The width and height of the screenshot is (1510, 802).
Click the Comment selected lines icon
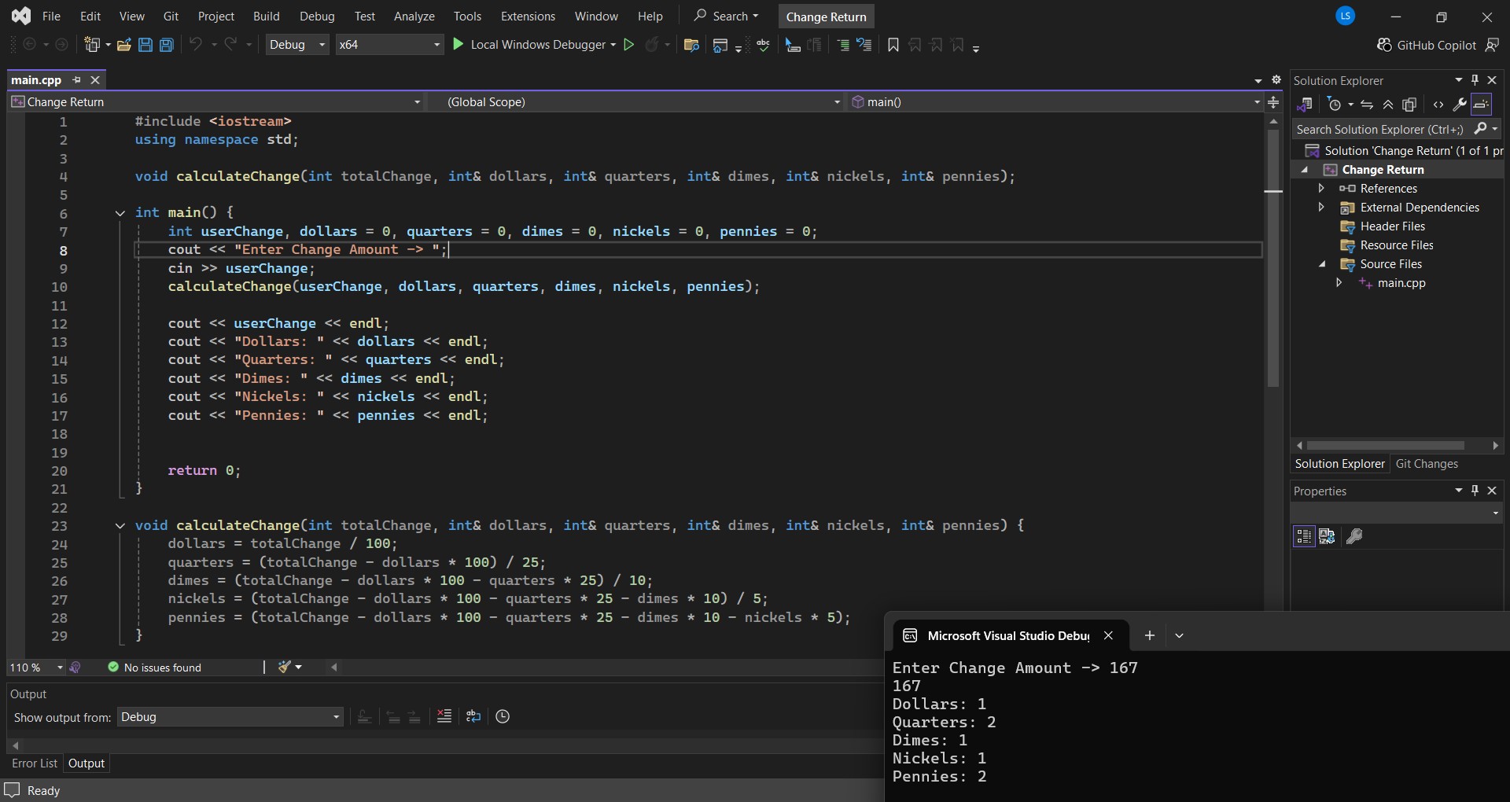pyautogui.click(x=842, y=45)
